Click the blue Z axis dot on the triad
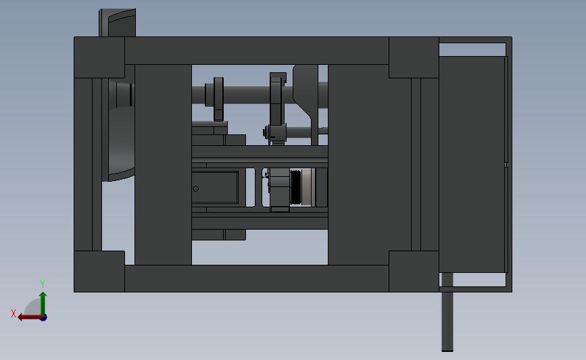This screenshot has height=360, width=586. (x=44, y=318)
